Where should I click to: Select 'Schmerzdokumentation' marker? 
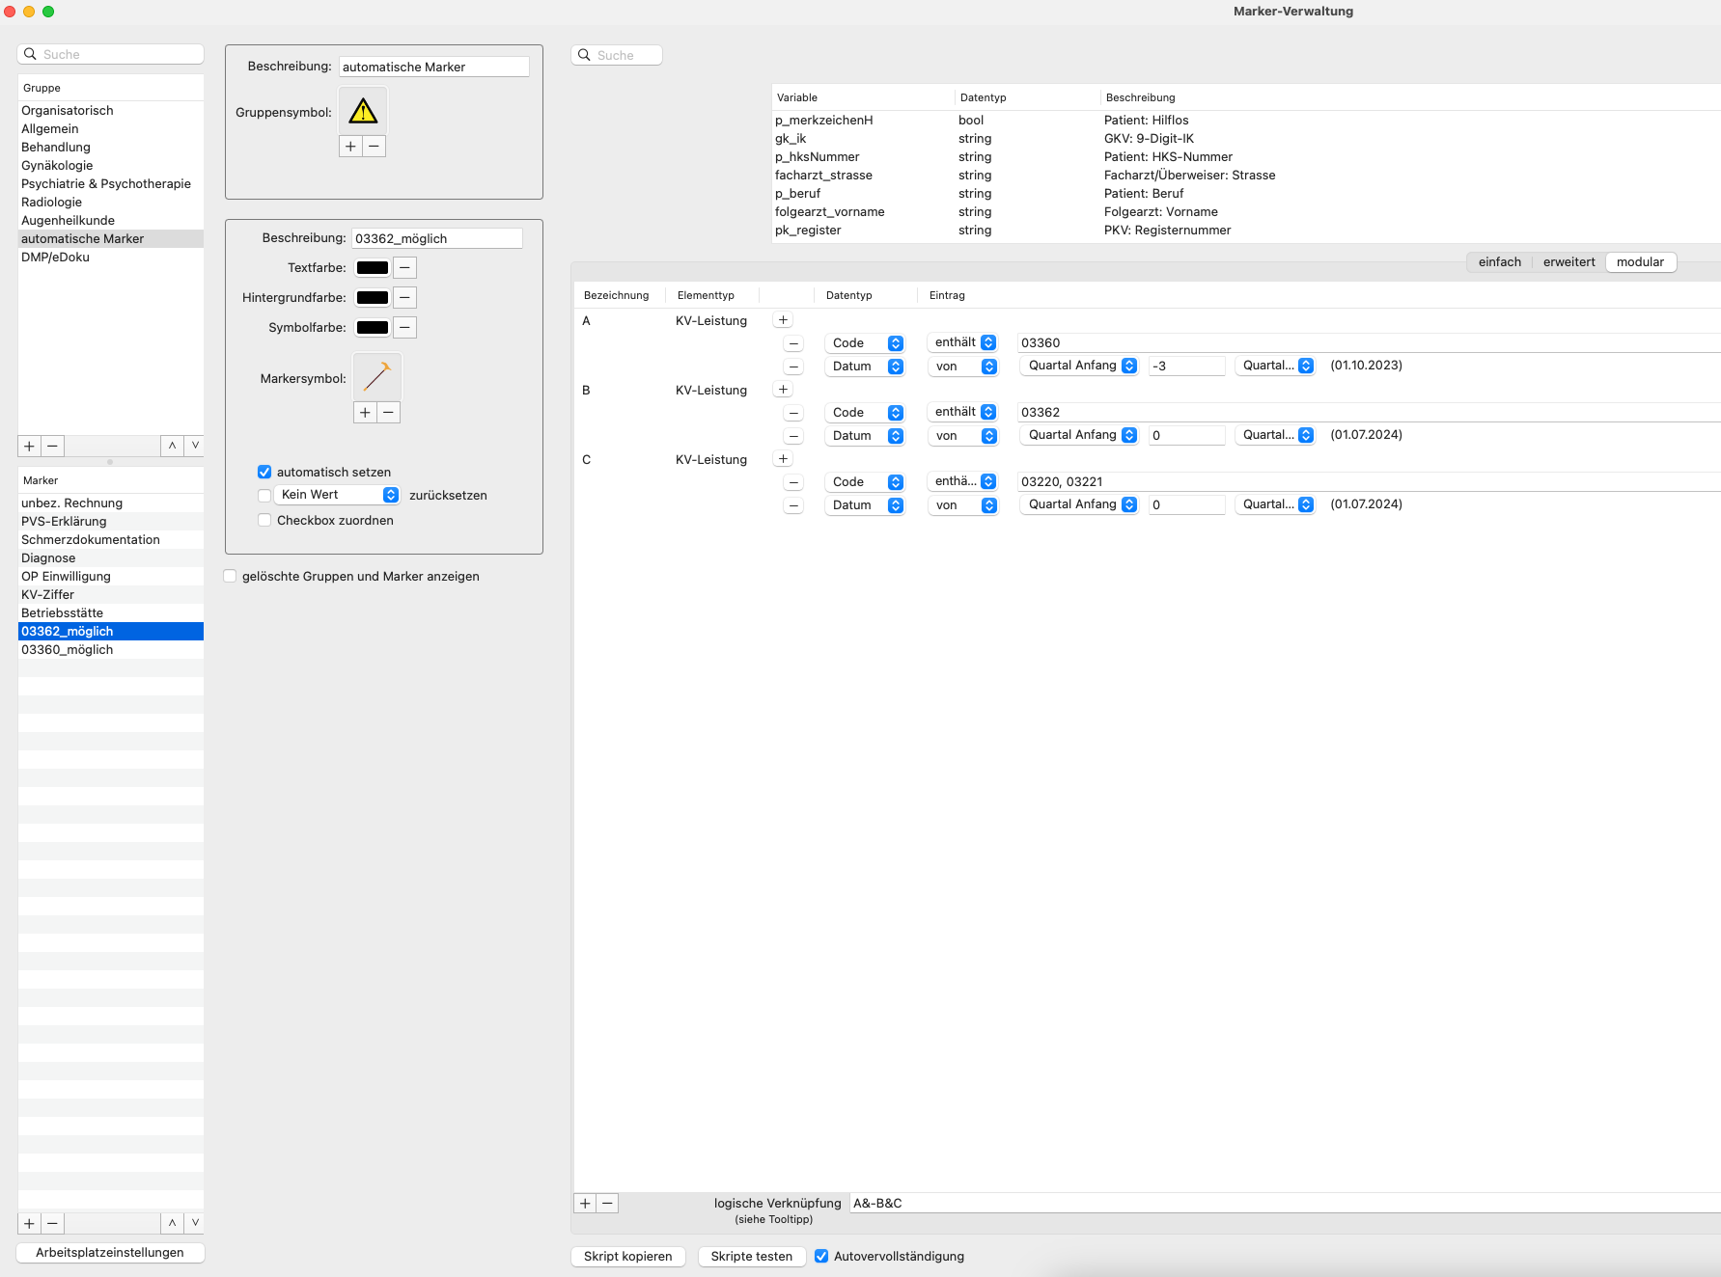tap(111, 540)
